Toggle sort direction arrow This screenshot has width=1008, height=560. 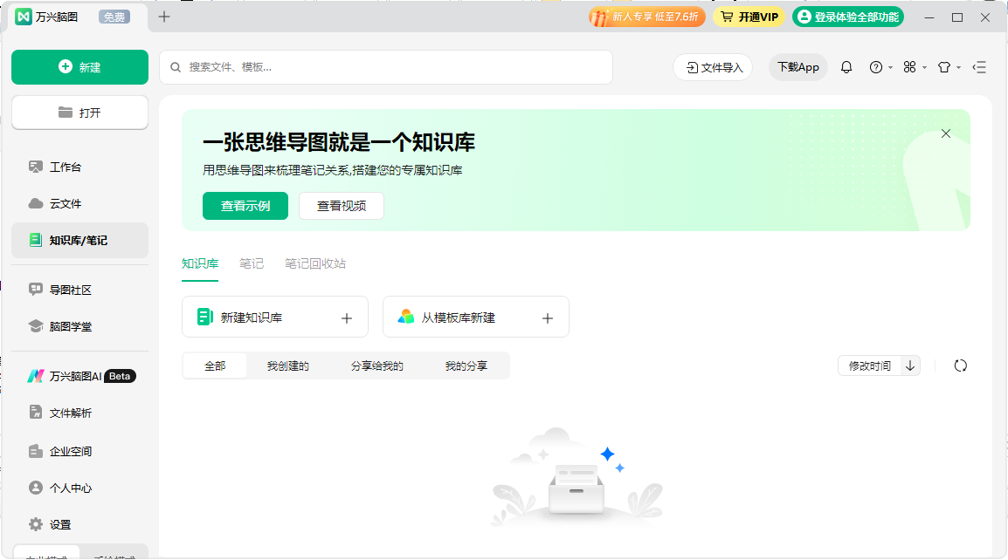pos(910,365)
